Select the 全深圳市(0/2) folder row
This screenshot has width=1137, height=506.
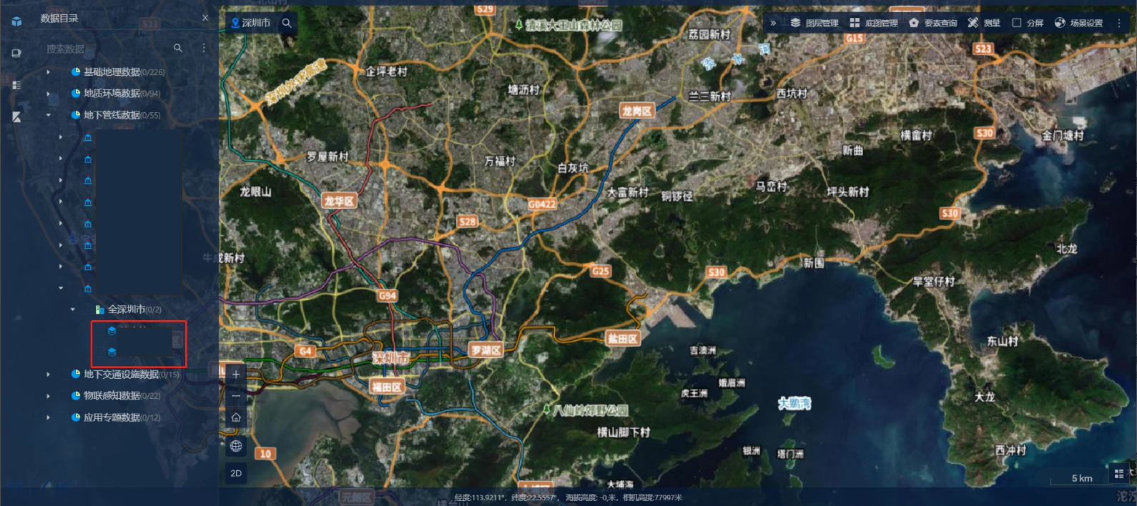pyautogui.click(x=129, y=309)
